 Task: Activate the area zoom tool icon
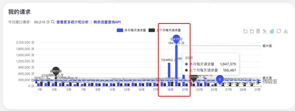click(245, 31)
